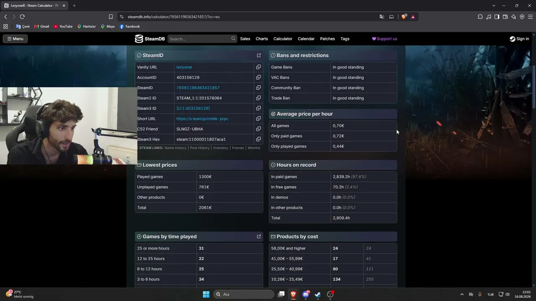Open the Inventory steam link
536x301 pixels.
coord(221,148)
